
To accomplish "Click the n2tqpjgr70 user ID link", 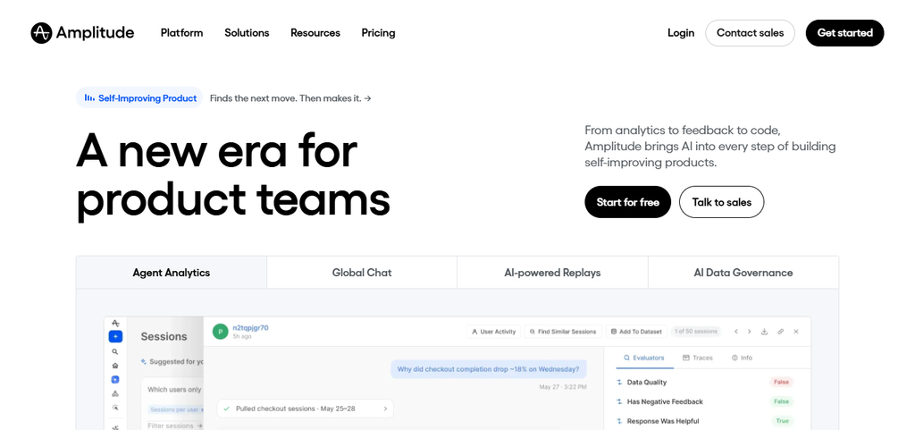I will click(x=250, y=328).
